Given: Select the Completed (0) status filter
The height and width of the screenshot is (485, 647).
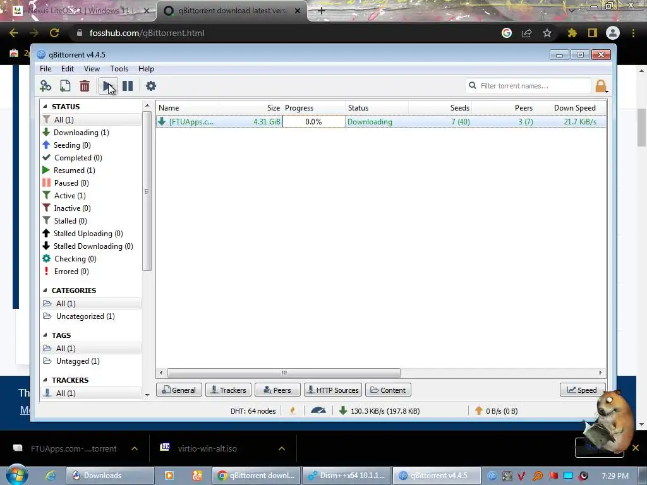Looking at the screenshot, I should point(78,158).
